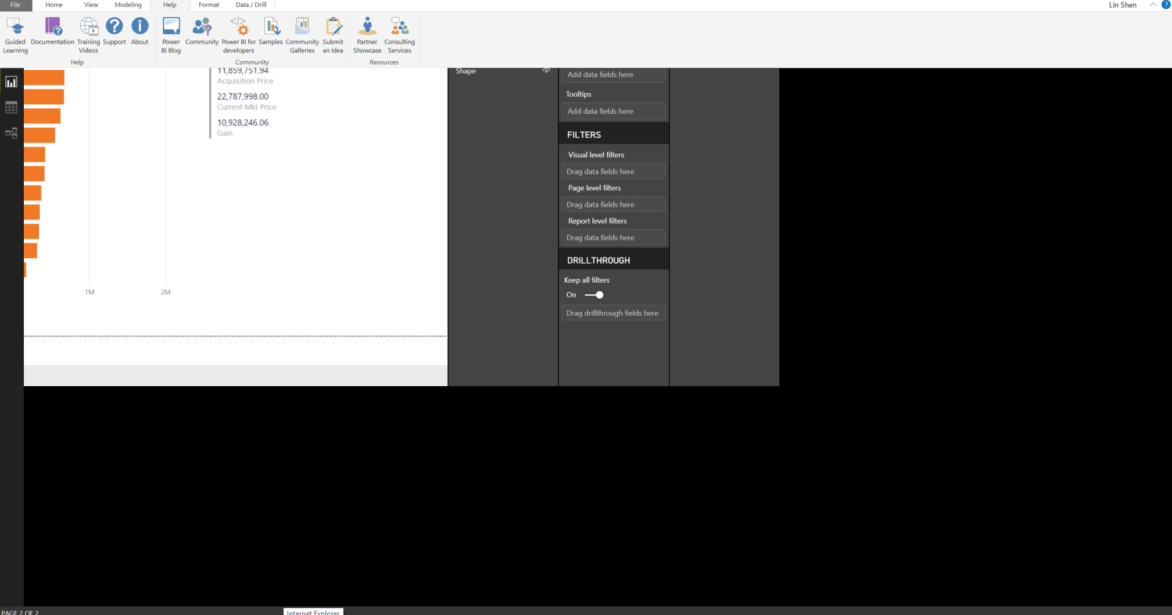1172x615 pixels.
Task: Toggle visibility of the Shape item
Action: click(546, 71)
